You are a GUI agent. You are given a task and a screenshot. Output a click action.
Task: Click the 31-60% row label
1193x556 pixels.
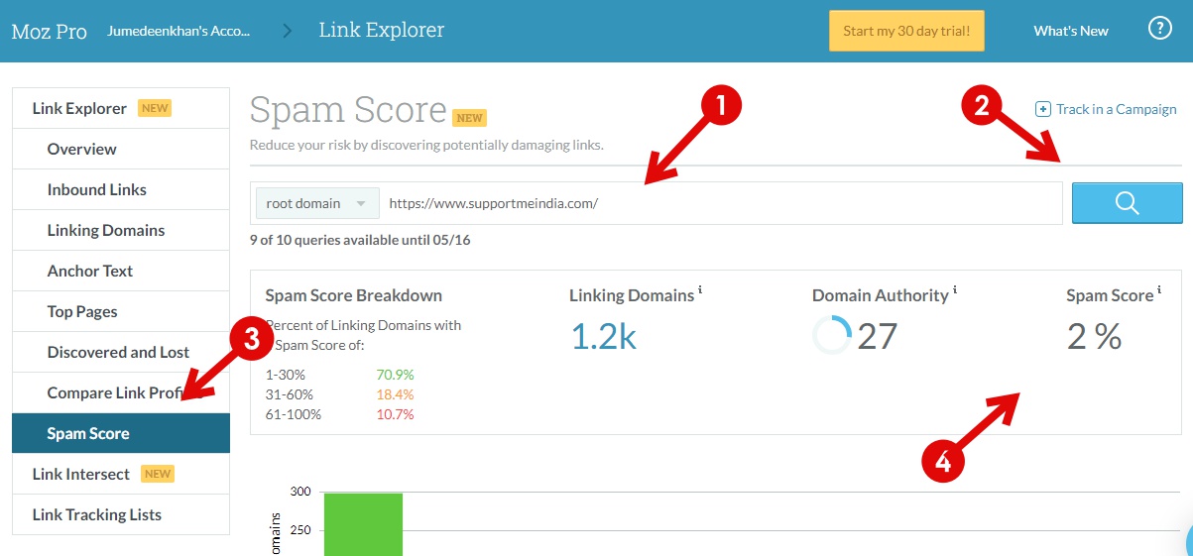[x=291, y=394]
